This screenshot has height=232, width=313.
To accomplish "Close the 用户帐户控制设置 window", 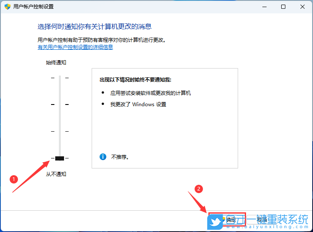I will point(303,7).
